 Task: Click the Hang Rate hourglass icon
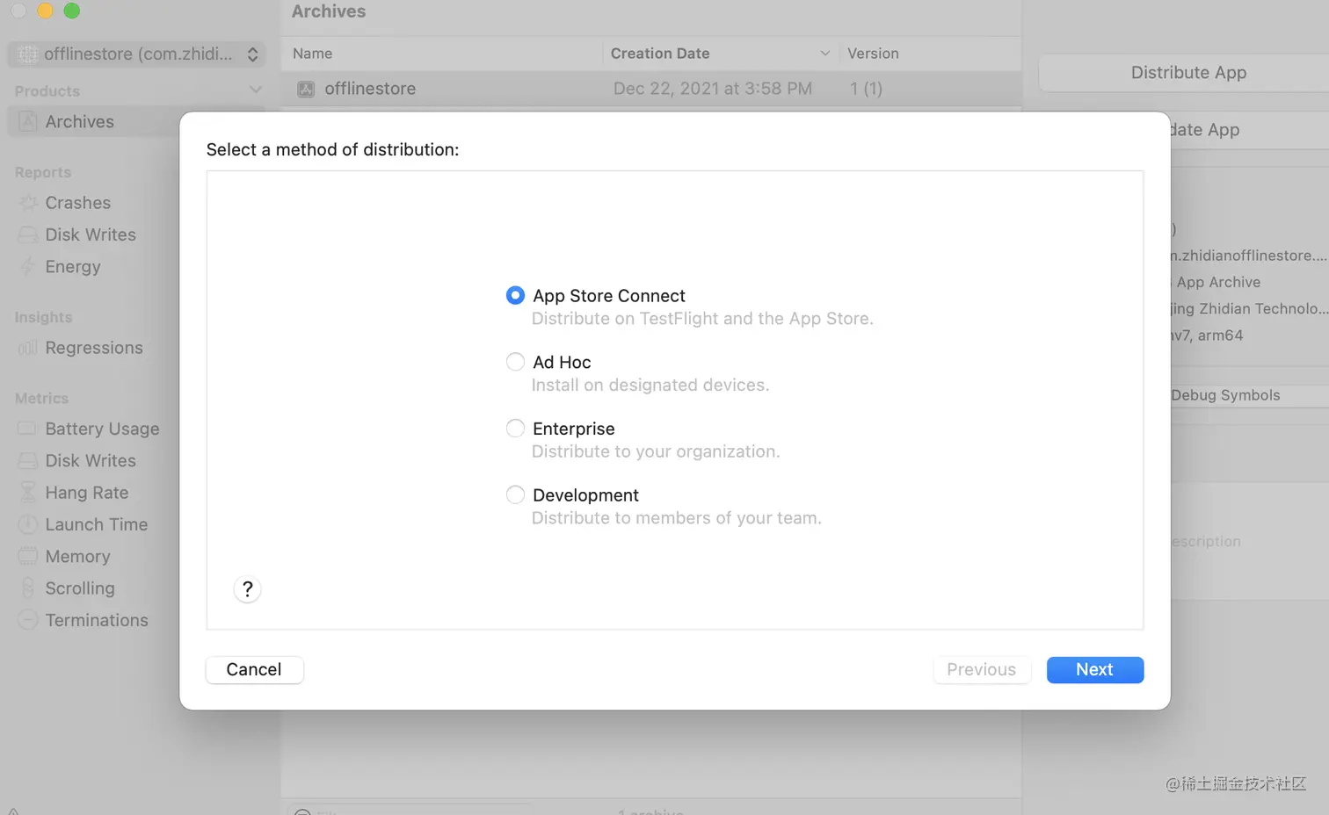[x=28, y=493]
